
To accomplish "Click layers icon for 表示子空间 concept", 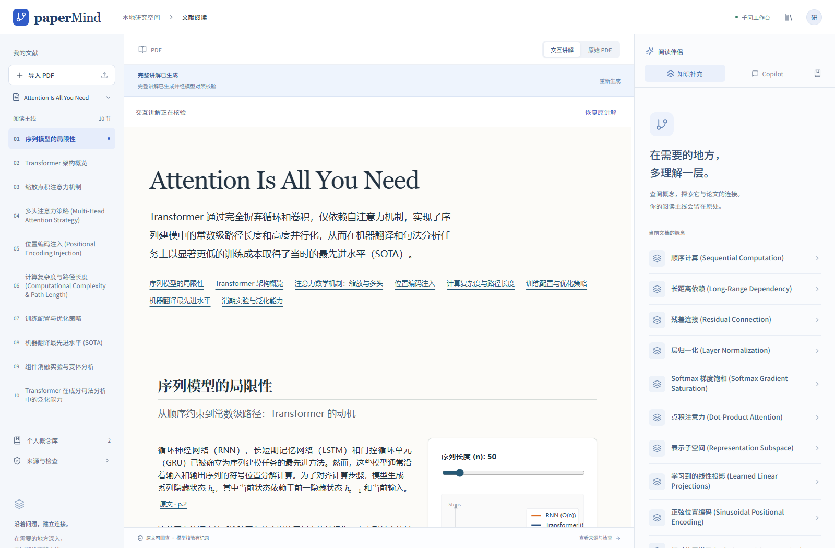I will pos(657,448).
